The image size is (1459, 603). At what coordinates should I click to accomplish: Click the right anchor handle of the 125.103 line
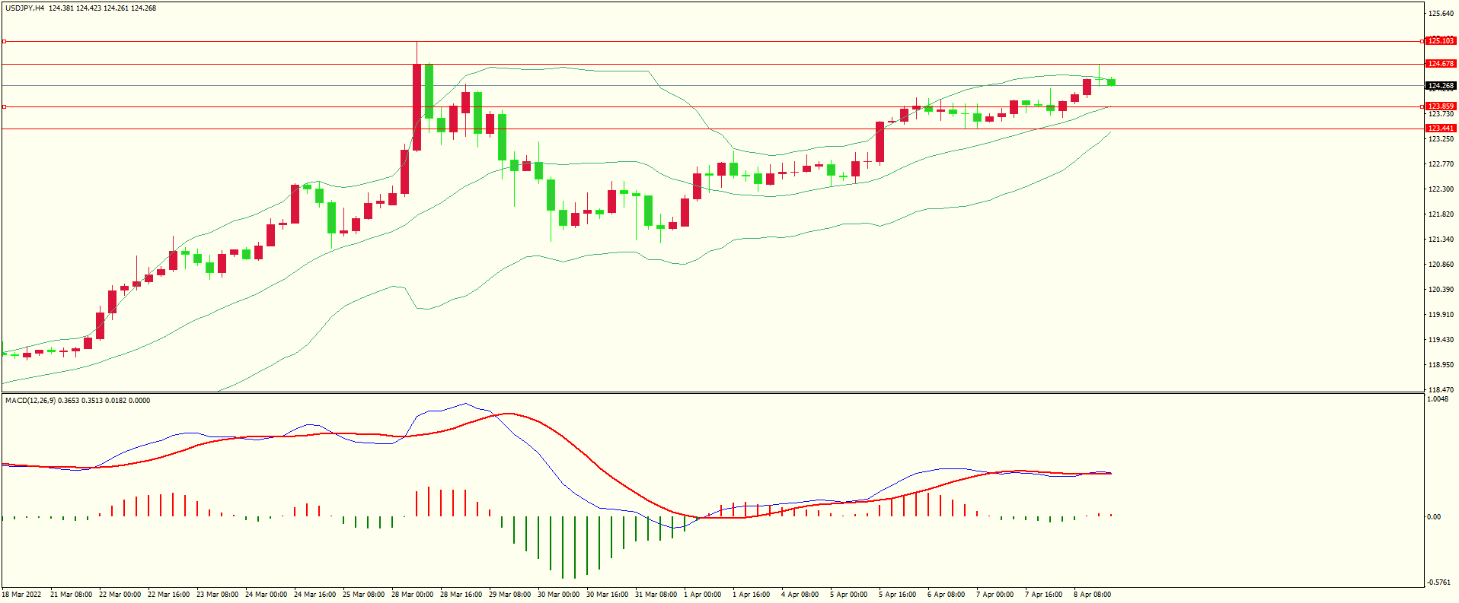(x=1423, y=41)
